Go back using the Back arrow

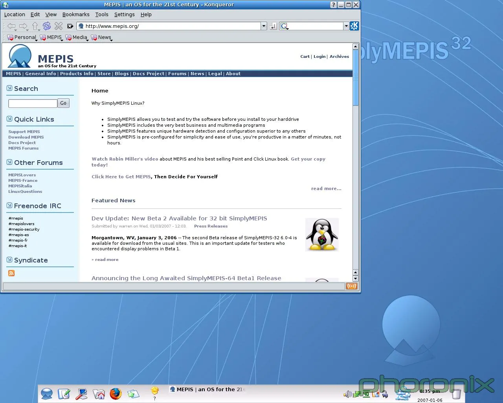[x=11, y=26]
